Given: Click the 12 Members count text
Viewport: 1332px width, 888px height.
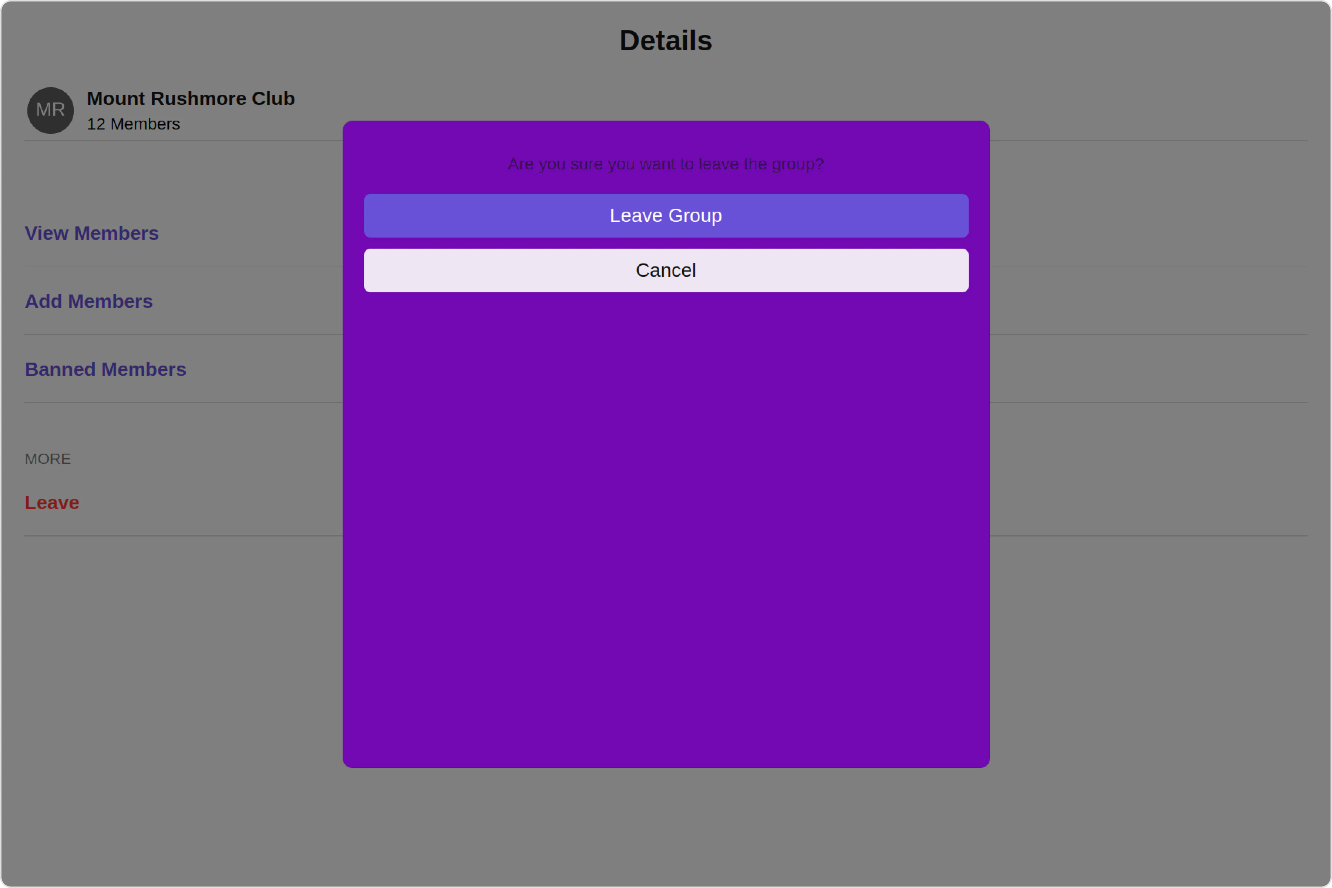Looking at the screenshot, I should [133, 124].
